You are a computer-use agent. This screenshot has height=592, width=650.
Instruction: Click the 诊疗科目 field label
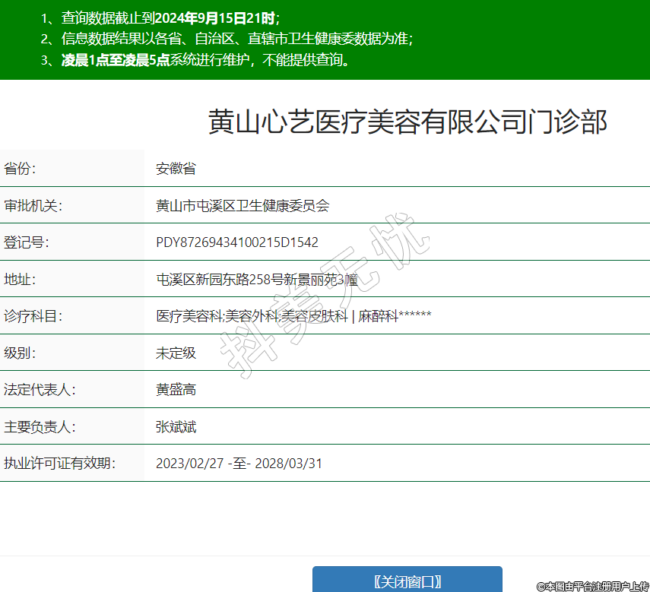click(33, 316)
